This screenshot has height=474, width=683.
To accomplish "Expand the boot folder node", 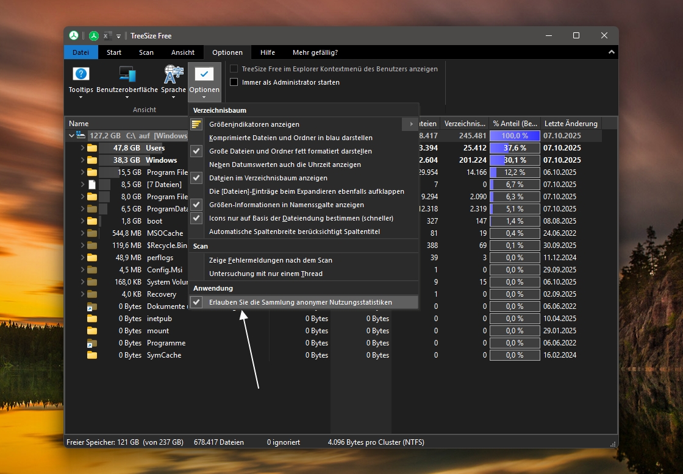I will pos(82,221).
